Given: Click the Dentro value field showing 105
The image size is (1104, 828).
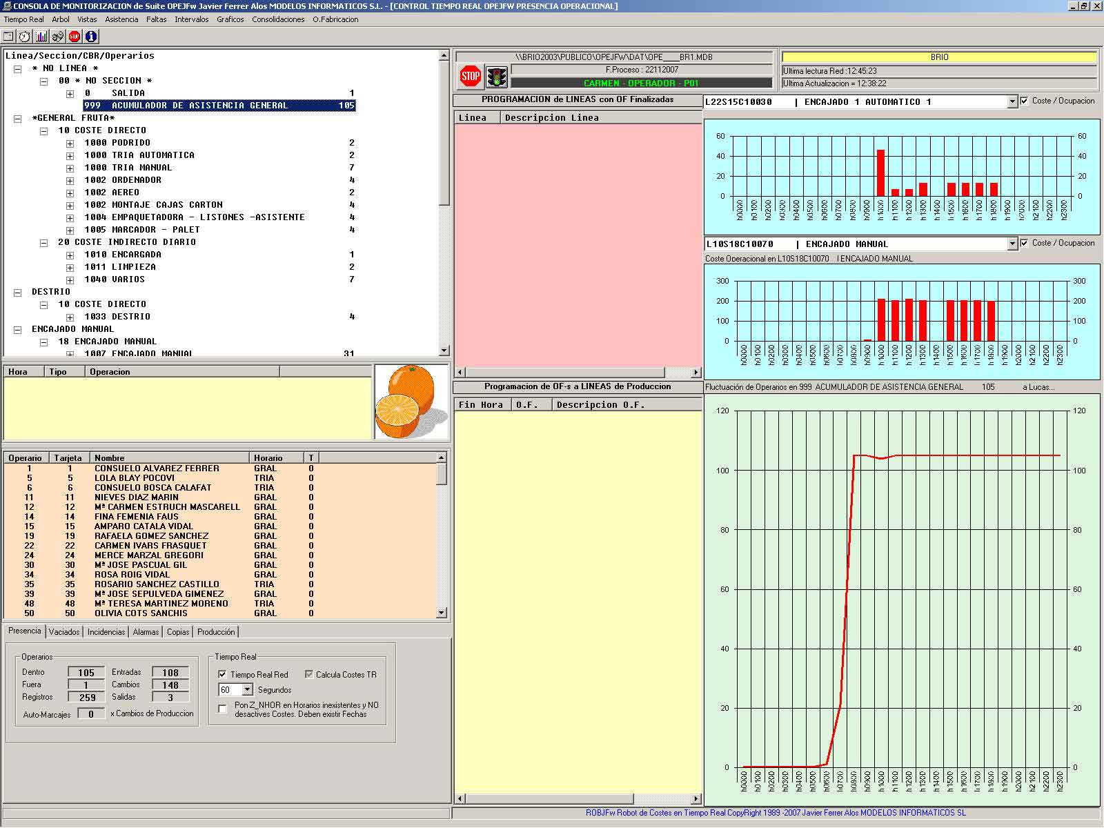Looking at the screenshot, I should 86,673.
